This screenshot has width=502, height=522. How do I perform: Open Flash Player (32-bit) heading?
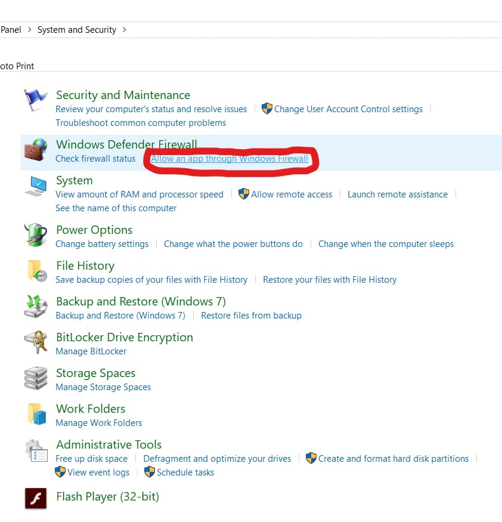tap(107, 497)
